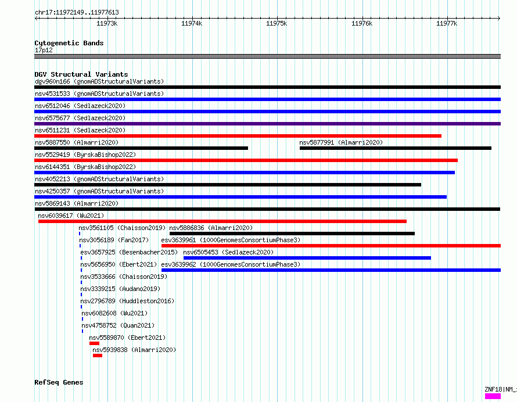Open the nsv6512046 (Sedlazeck2020) label
The image size is (517, 402).
(80, 106)
